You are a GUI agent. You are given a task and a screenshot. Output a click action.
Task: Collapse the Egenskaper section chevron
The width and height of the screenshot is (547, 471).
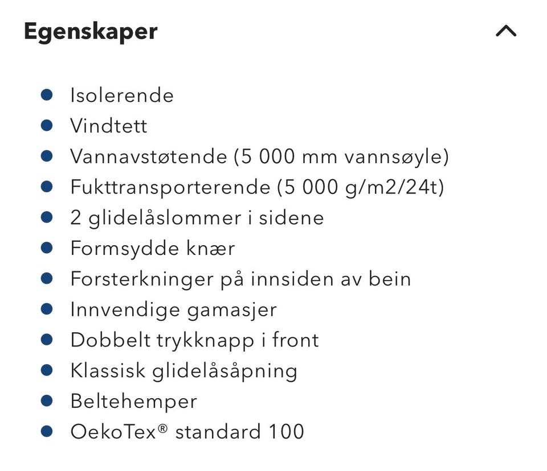tap(505, 31)
